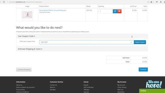This screenshot has width=165, height=93.
Task: Open About Us footer link
Action: [x=19, y=85]
